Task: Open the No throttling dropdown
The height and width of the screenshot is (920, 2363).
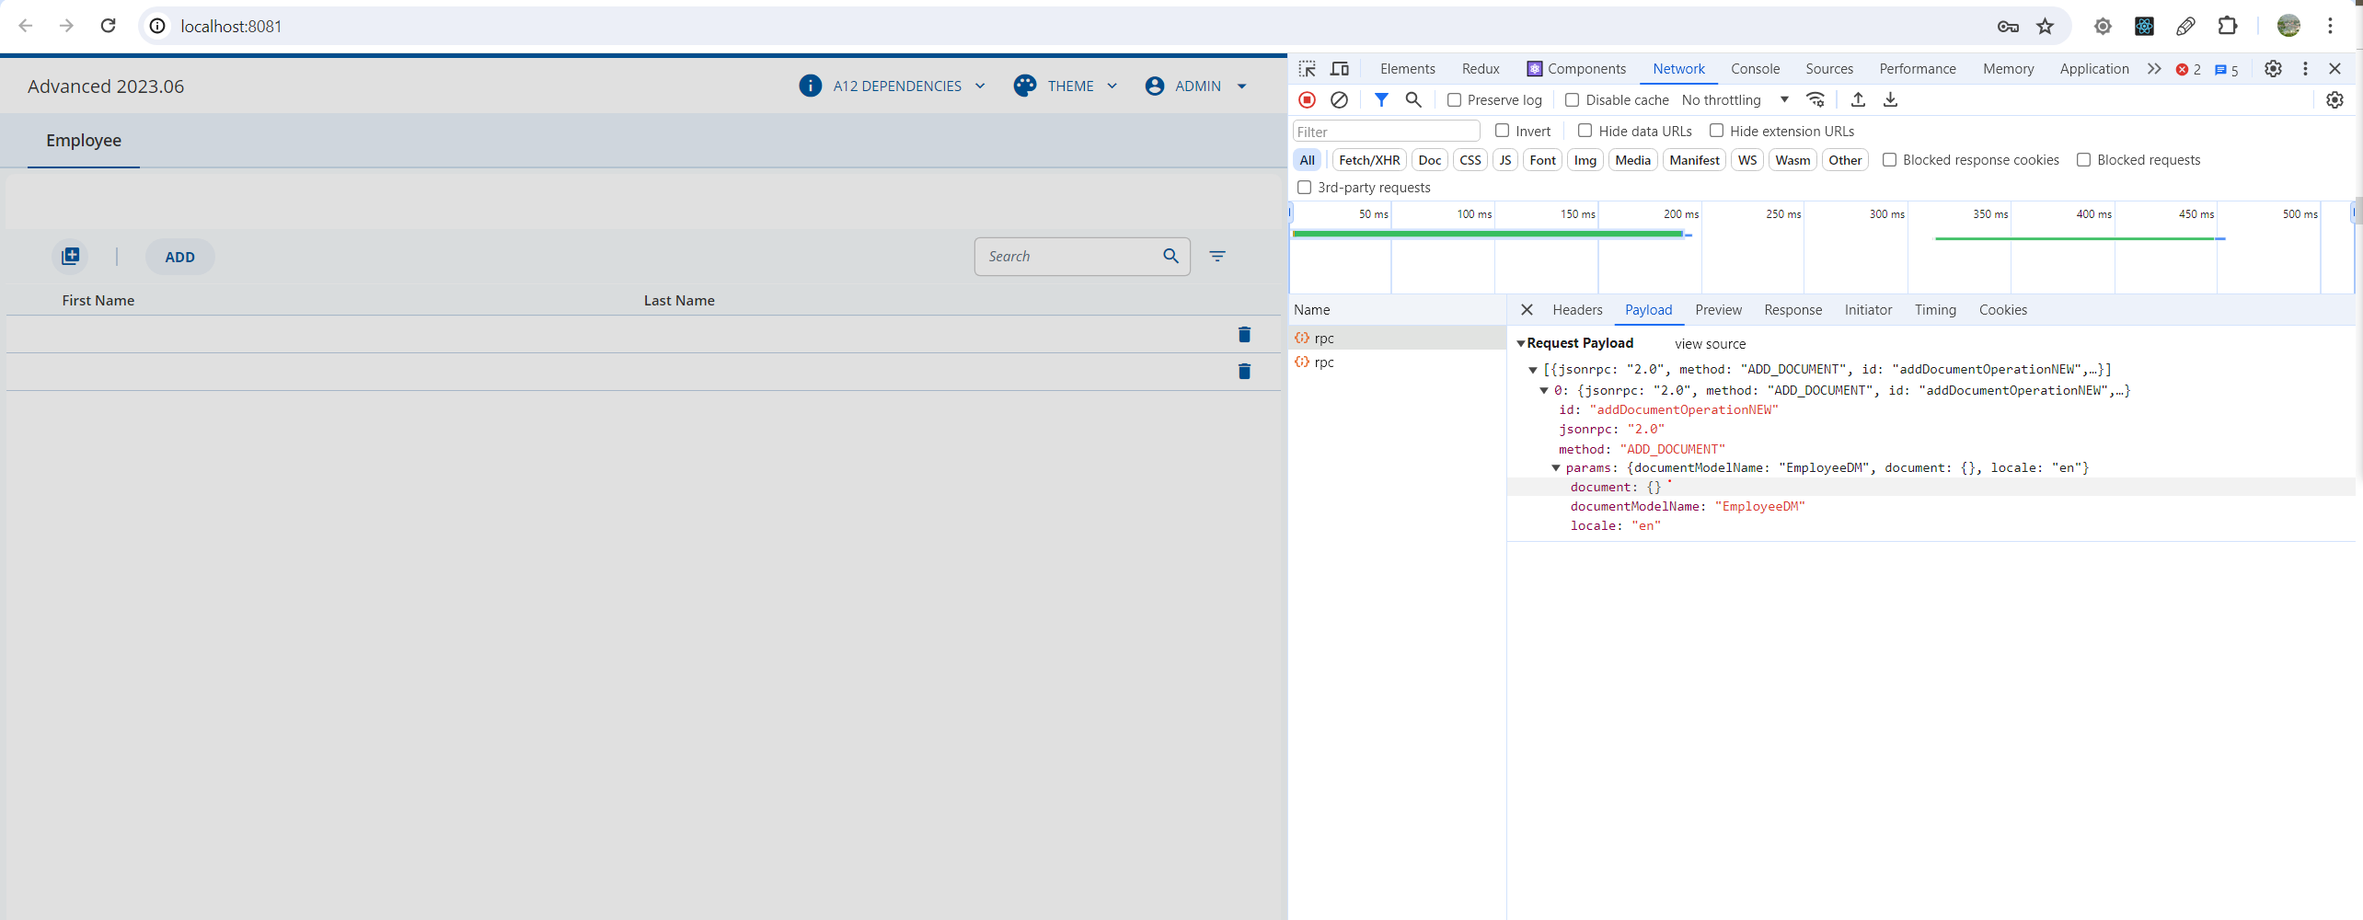Action: pos(1735,99)
